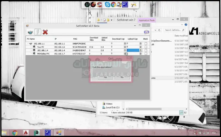Image resolution: width=221 pixels, height=137 pixels.
Task: Click the magnifier icon in top dock
Action: [x=119, y=5]
